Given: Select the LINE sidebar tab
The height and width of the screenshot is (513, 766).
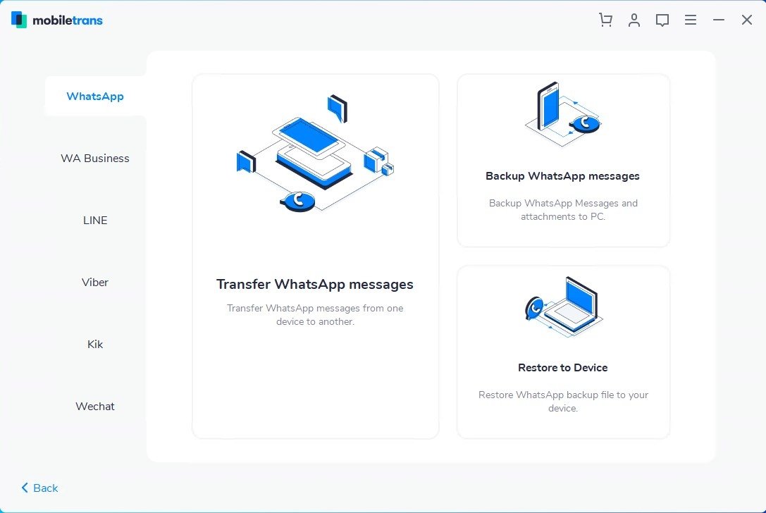Looking at the screenshot, I should point(94,220).
